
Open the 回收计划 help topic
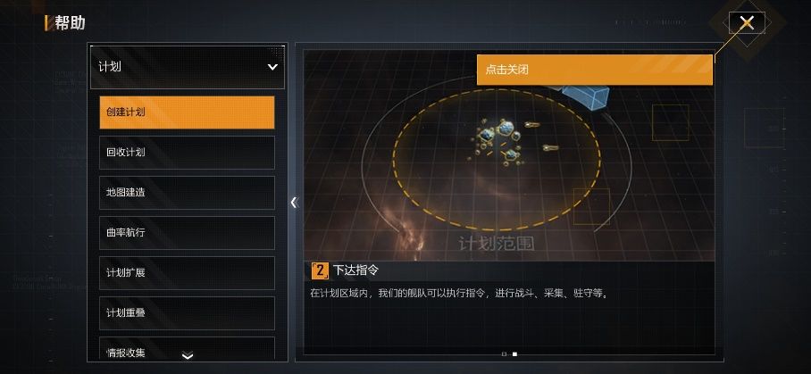(187, 153)
